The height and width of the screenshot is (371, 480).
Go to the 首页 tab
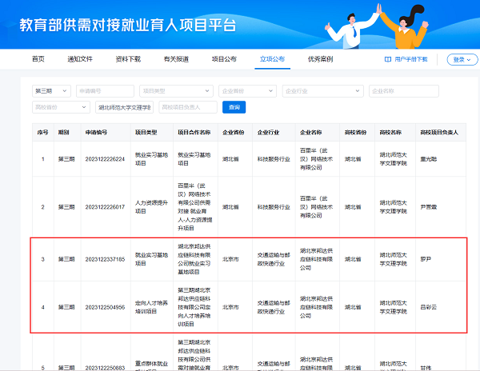38,59
